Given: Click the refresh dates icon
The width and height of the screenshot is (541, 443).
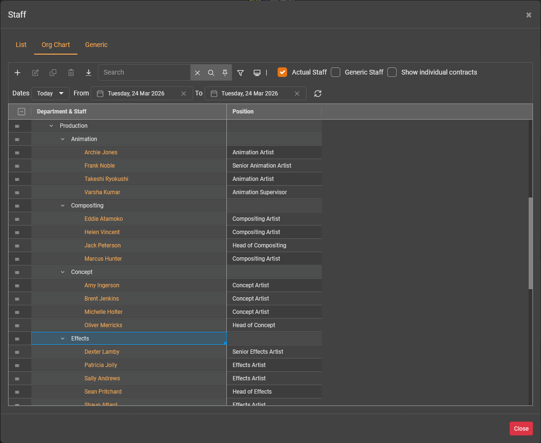Looking at the screenshot, I should (318, 94).
